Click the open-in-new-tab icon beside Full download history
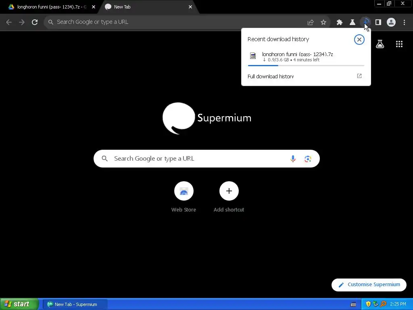Screen dimensions: 413x310 coord(359,76)
